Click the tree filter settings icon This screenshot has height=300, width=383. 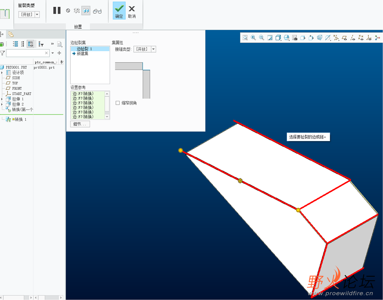point(41,44)
